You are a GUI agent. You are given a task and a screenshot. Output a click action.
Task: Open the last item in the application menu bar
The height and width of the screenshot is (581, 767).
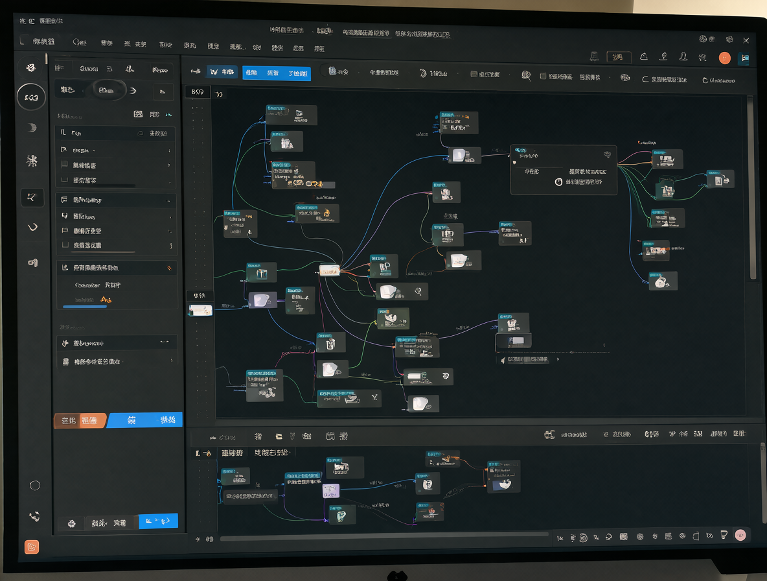pos(319,49)
